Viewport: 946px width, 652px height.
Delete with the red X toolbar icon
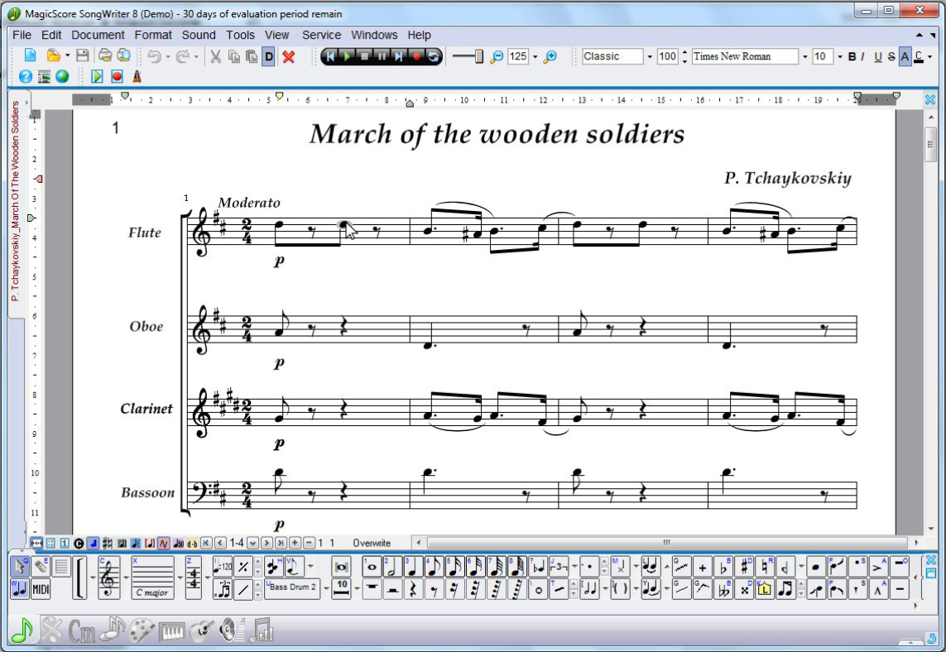coord(289,57)
